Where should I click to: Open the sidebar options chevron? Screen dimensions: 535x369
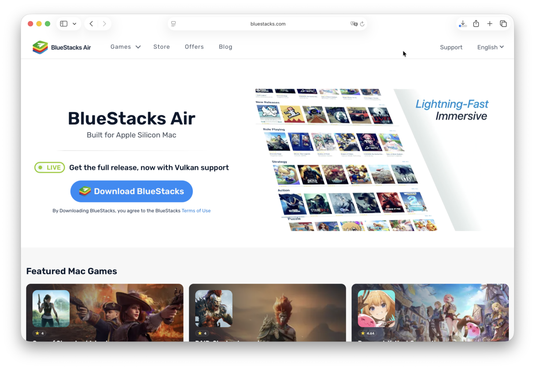click(74, 24)
